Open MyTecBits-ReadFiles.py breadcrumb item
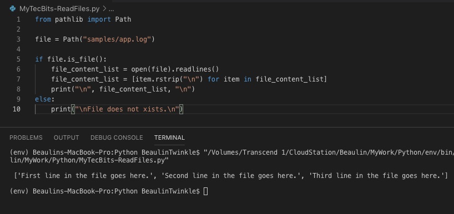 [59, 9]
